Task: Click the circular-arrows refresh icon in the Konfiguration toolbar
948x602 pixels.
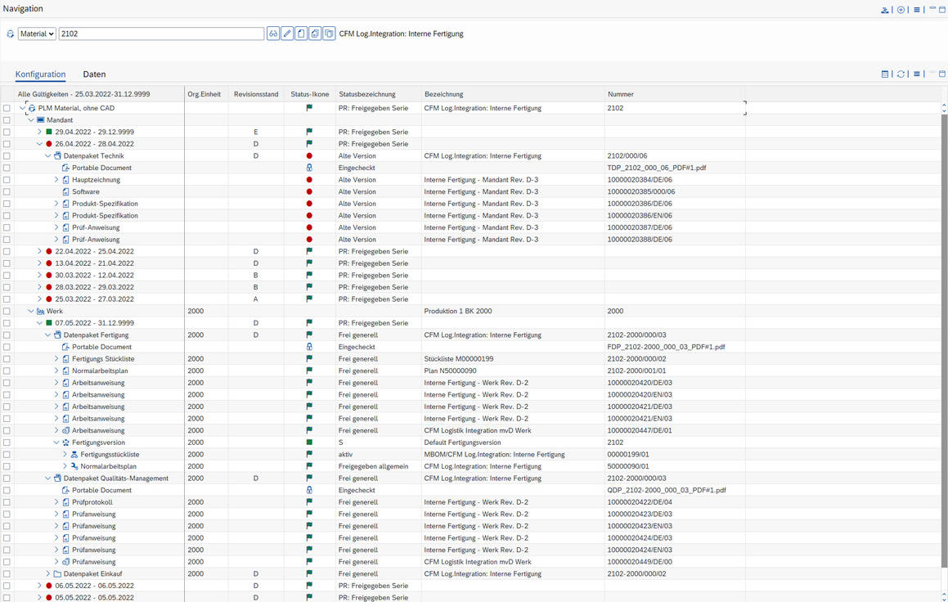Action: 901,74
